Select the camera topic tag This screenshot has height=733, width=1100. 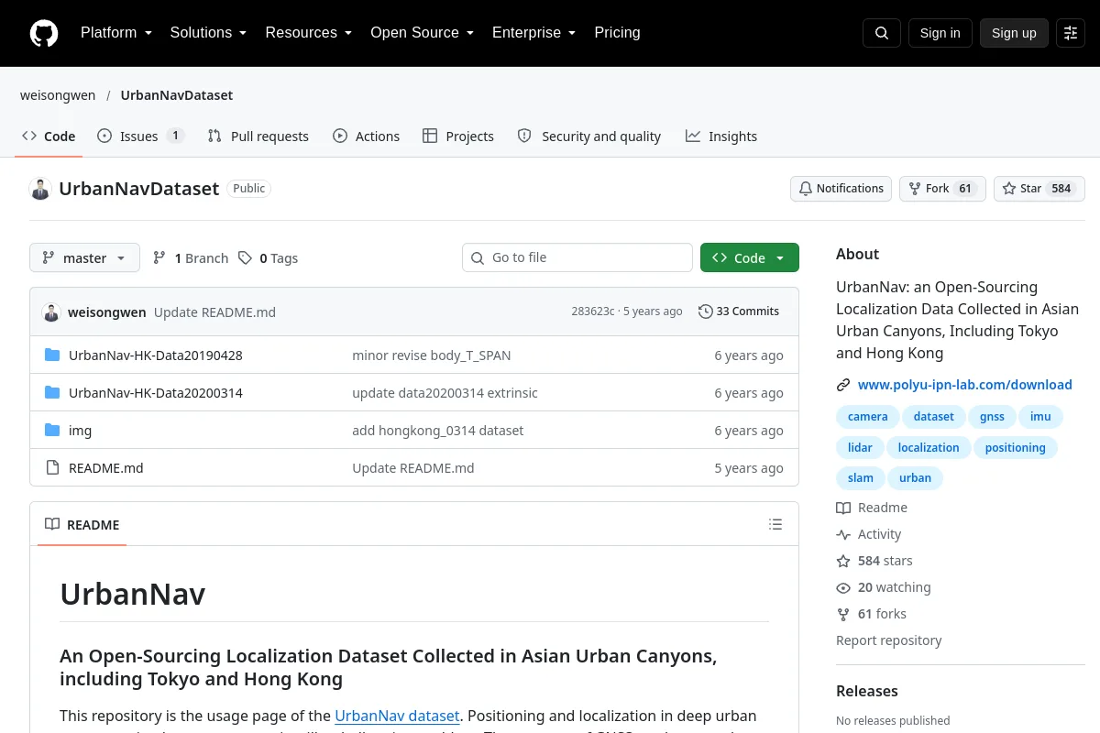pos(867,417)
